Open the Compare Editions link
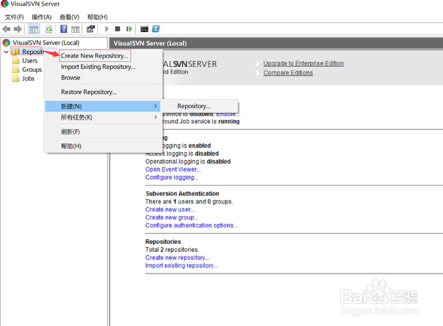Image resolution: width=443 pixels, height=326 pixels. (x=288, y=73)
